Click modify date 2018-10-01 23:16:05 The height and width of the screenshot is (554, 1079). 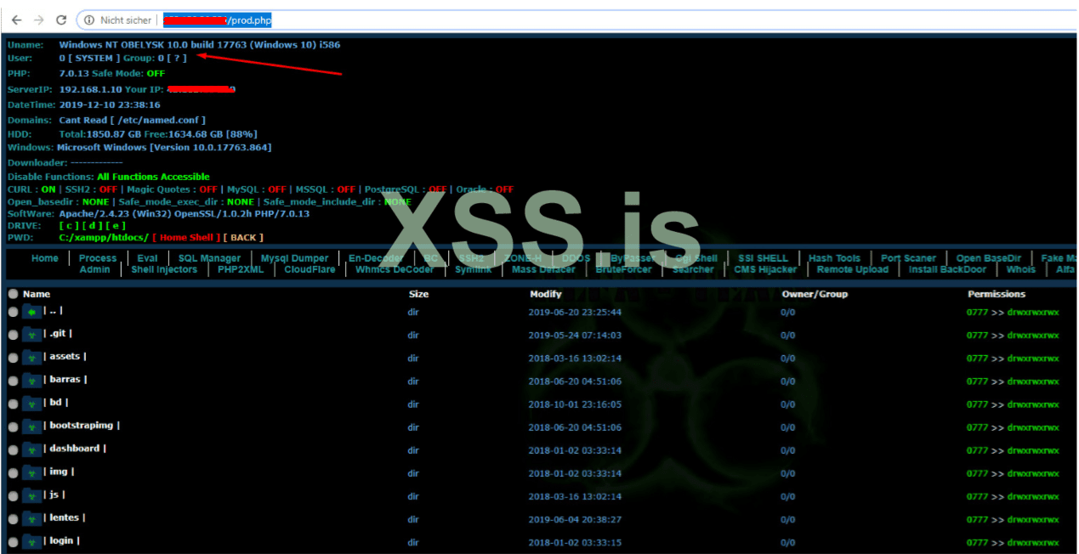(x=575, y=404)
